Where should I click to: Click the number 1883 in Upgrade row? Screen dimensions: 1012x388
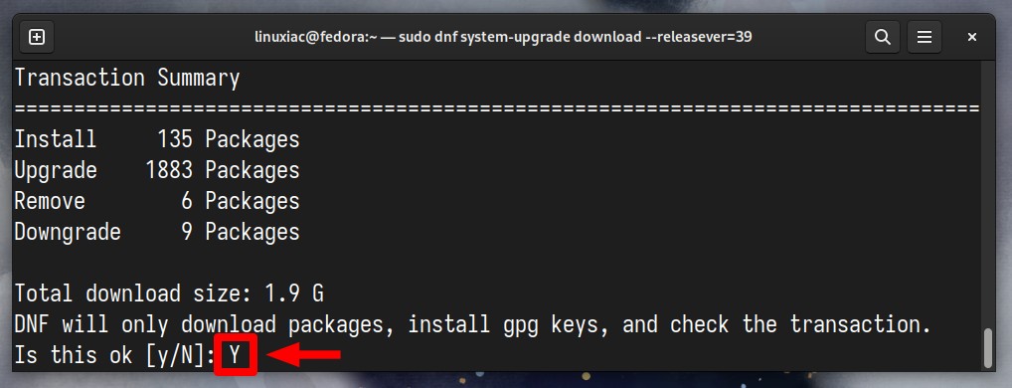click(x=169, y=170)
